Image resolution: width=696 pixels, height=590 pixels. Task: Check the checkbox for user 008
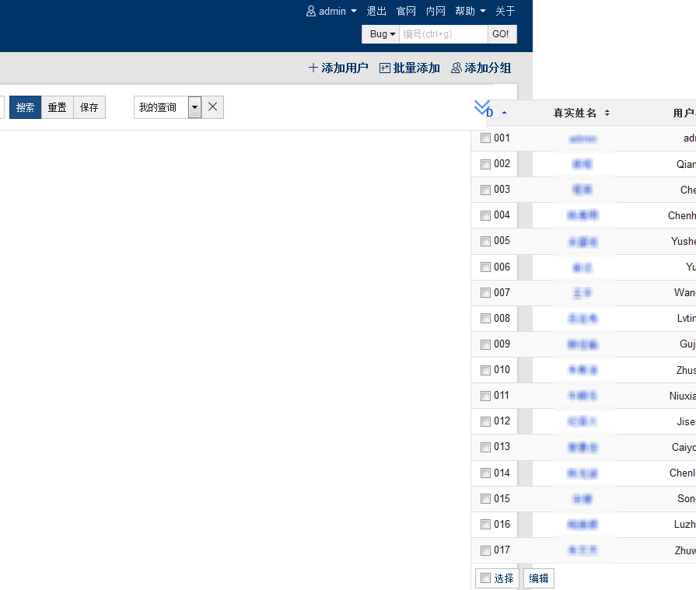485,319
